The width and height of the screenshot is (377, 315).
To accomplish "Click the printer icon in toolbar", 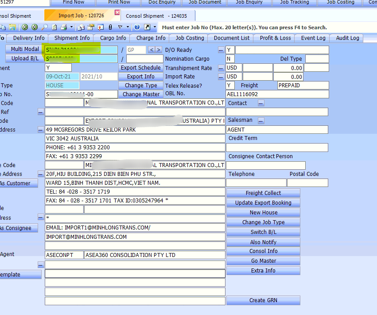I will point(63,27).
